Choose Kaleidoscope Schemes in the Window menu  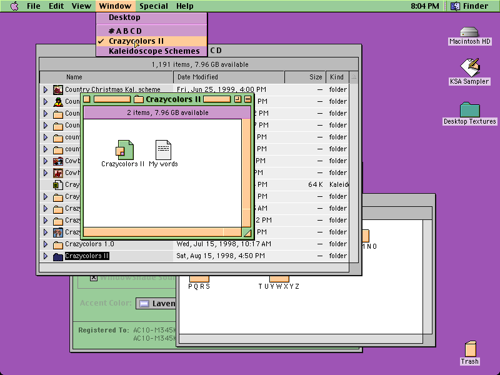pos(152,51)
